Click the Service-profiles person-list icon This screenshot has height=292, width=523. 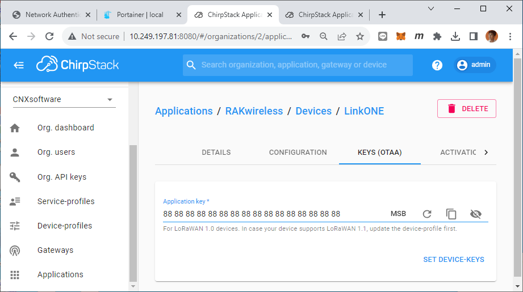coord(15,201)
